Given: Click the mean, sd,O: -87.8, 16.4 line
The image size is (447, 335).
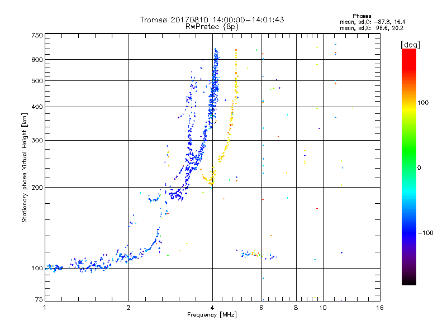Looking at the screenshot, I should 372,22.
